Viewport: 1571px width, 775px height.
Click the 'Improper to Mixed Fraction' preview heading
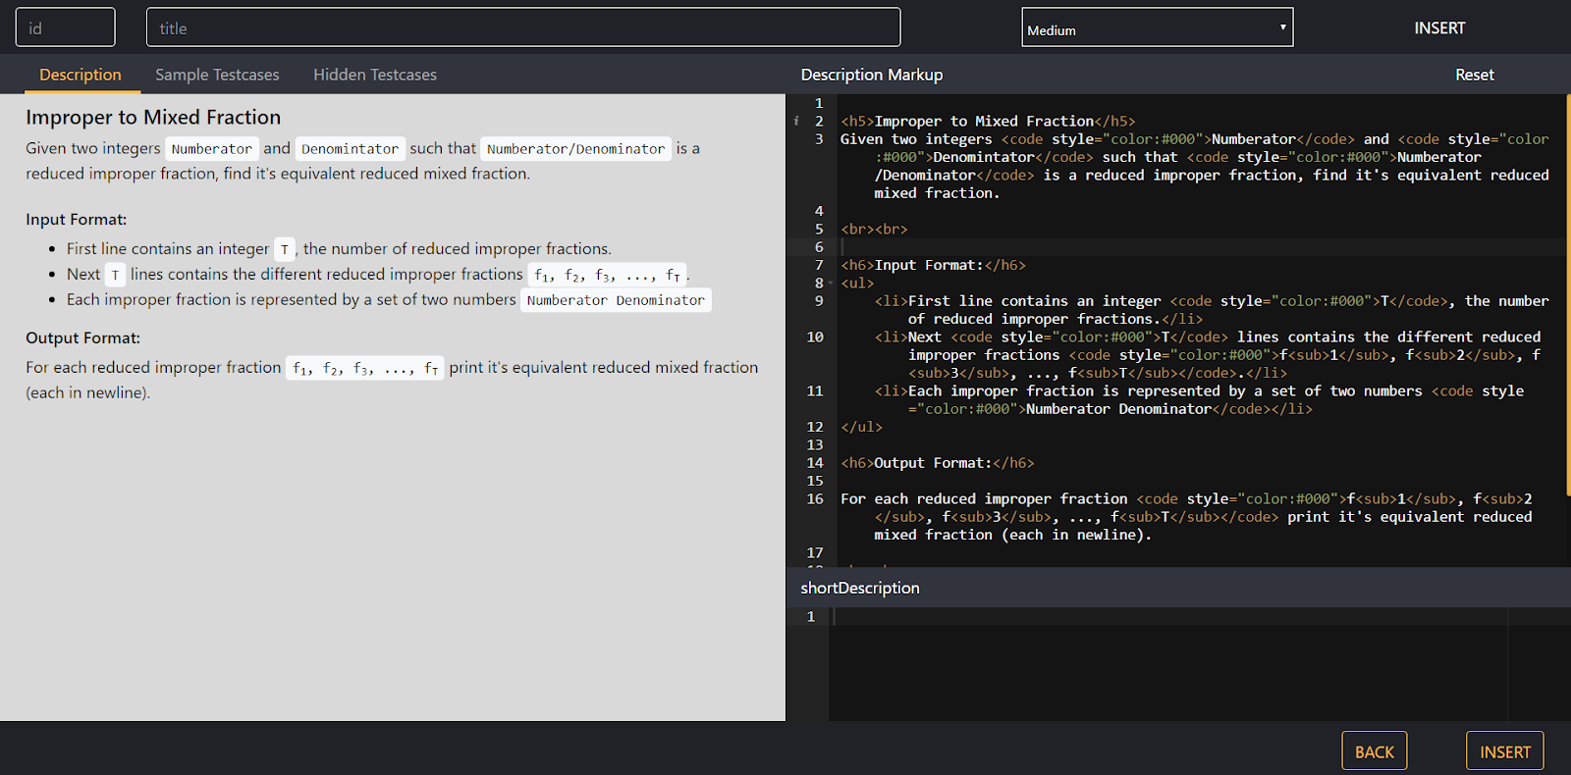153,118
